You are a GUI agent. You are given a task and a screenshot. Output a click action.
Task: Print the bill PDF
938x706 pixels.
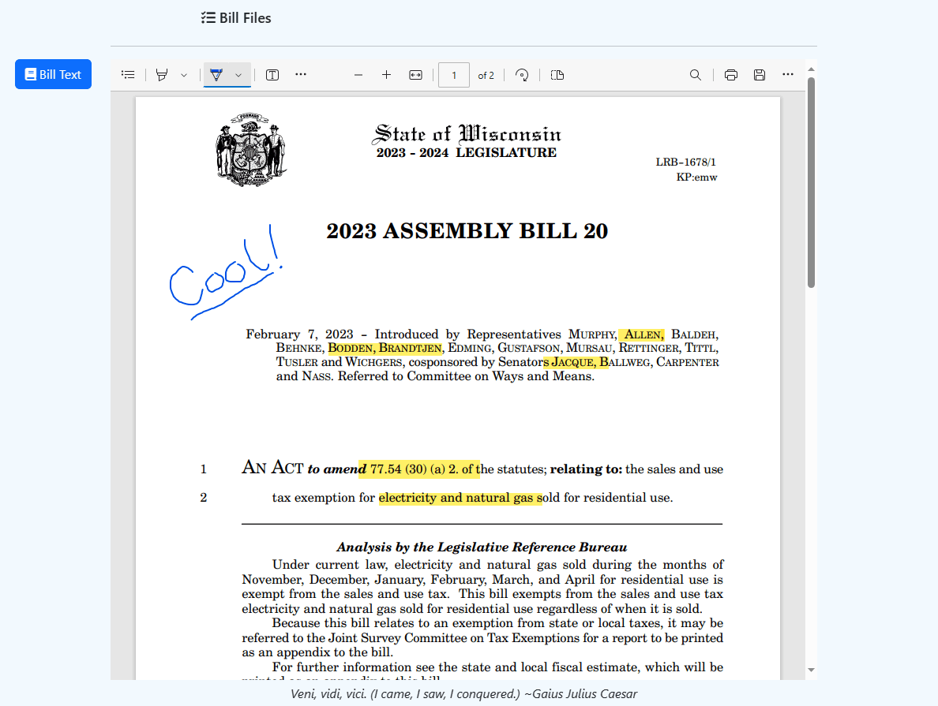click(x=731, y=75)
